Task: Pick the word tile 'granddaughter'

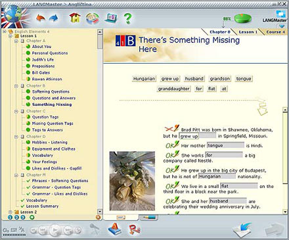Action: pyautogui.click(x=173, y=89)
